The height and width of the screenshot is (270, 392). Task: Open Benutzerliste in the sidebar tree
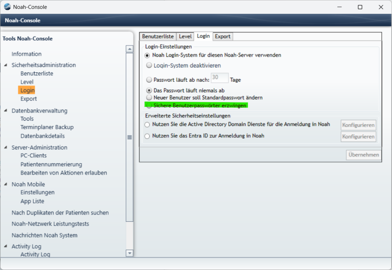37,74
